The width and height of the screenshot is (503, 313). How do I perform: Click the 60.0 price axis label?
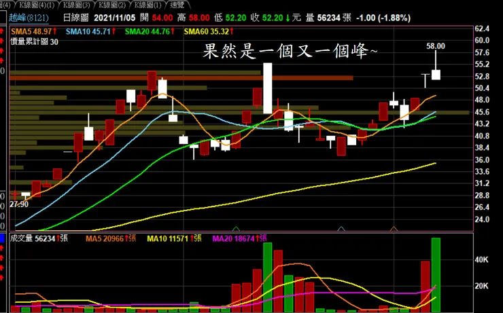click(x=482, y=40)
